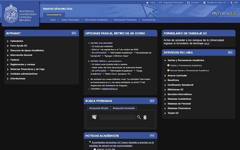This screenshot has width=240, height=150.
Task: Collapse Alertas y Permanencia Académica section
Action: [x=165, y=60]
